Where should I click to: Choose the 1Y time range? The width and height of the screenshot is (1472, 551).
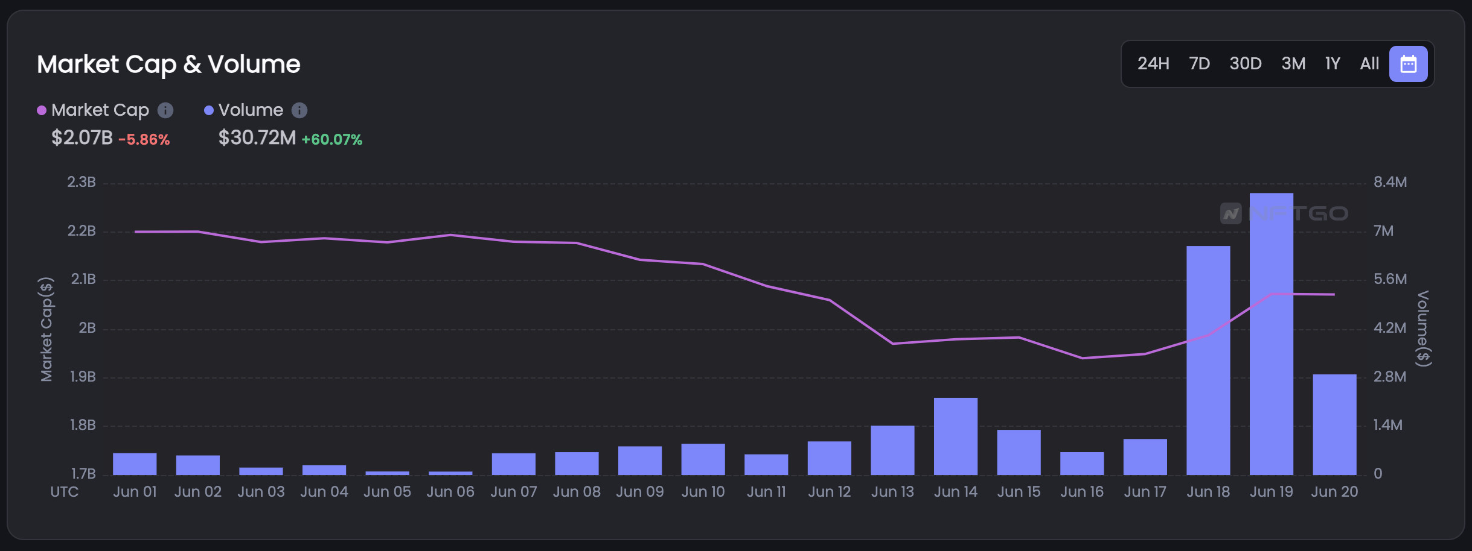tap(1333, 64)
